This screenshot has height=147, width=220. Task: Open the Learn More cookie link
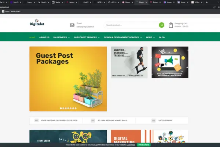131,145
